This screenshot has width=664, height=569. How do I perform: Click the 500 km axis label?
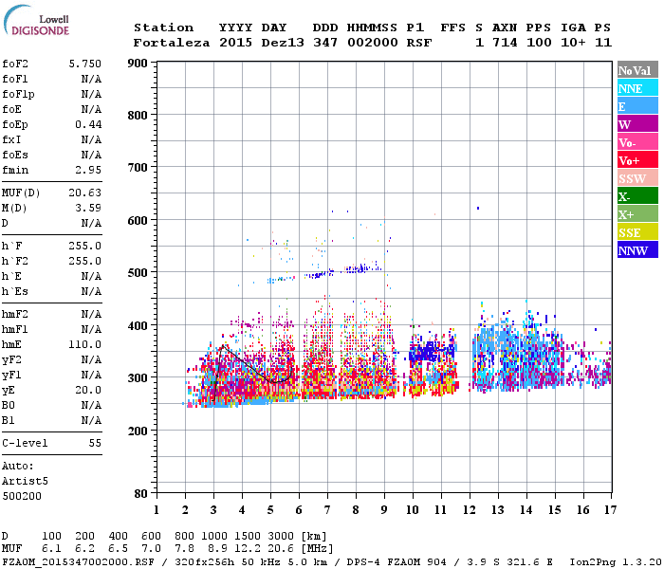point(138,273)
